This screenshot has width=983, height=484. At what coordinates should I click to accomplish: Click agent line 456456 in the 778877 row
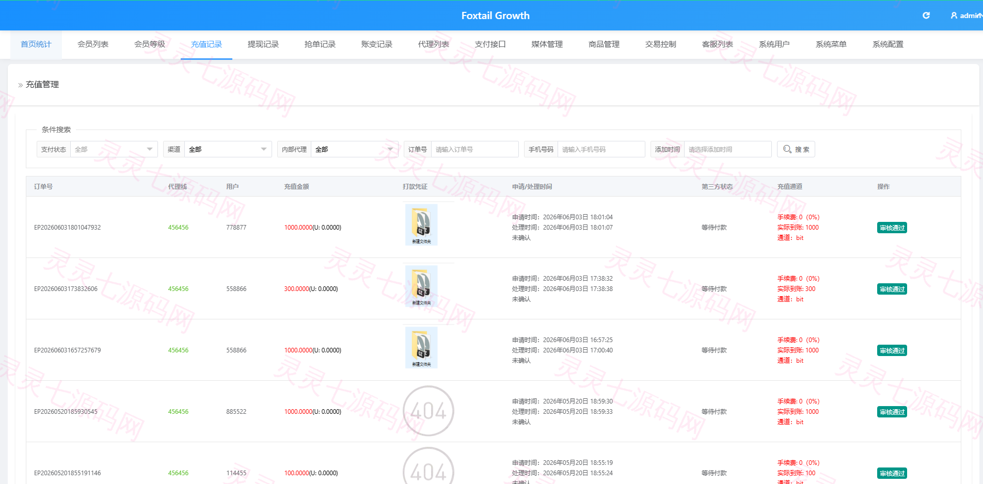pos(178,228)
